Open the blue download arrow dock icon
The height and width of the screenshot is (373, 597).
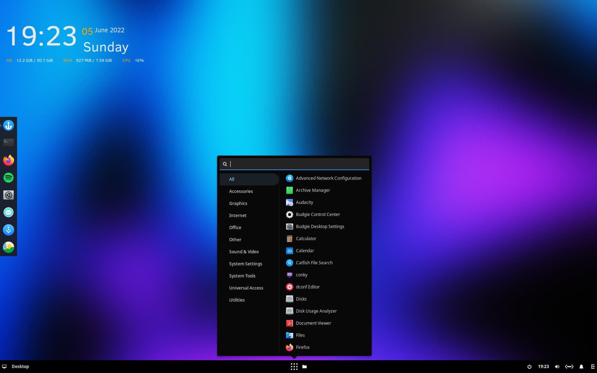click(x=9, y=230)
